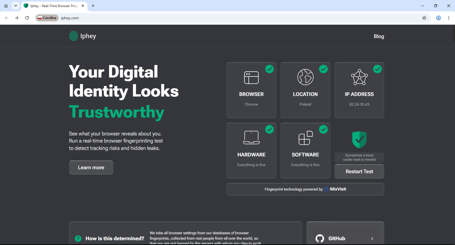Click the 'Poland' location value
The image size is (455, 245).
305,104
